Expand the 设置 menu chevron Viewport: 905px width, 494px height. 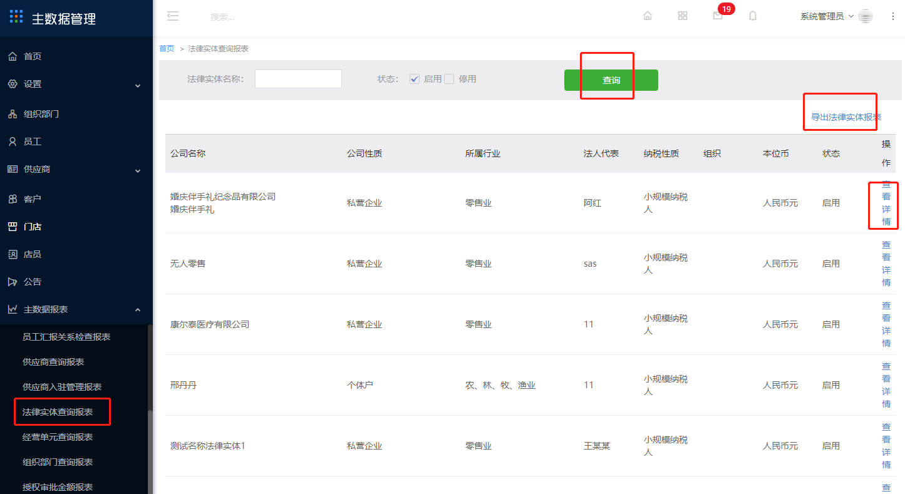tap(138, 85)
